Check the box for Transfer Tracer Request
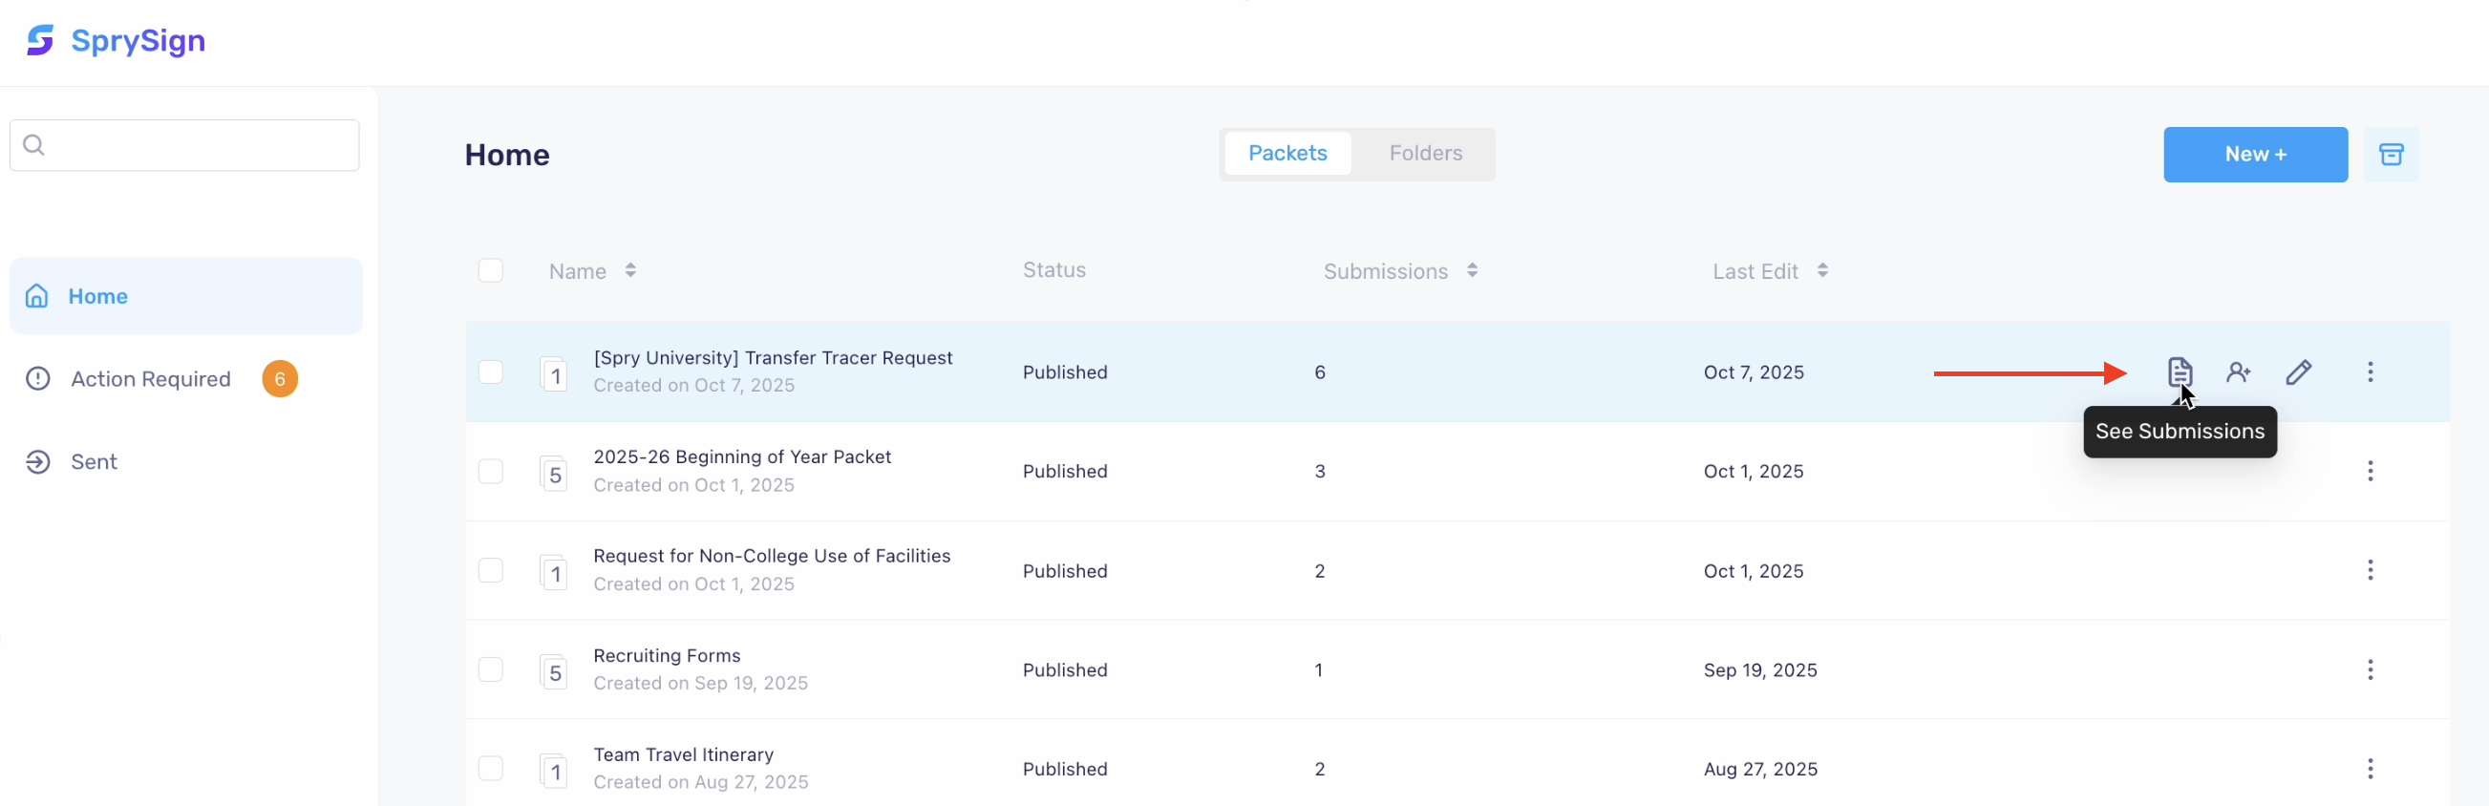Image resolution: width=2489 pixels, height=806 pixels. pos(491,372)
